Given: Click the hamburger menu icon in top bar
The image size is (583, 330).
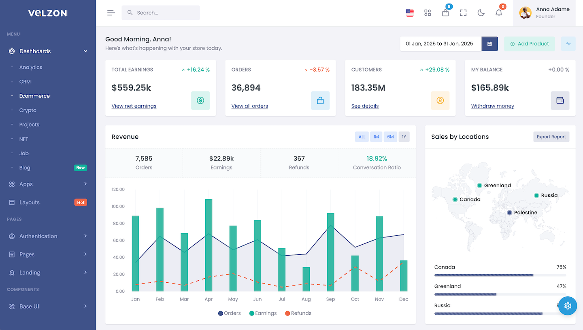Looking at the screenshot, I should [111, 13].
